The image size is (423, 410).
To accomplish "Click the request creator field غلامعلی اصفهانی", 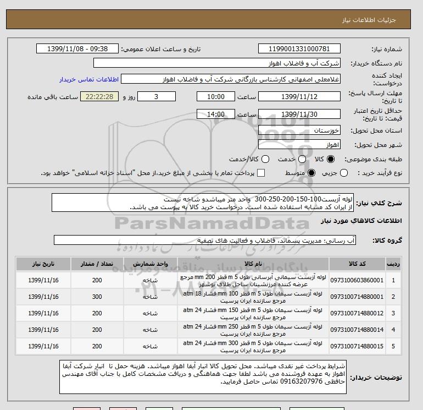I will click(x=231, y=79).
